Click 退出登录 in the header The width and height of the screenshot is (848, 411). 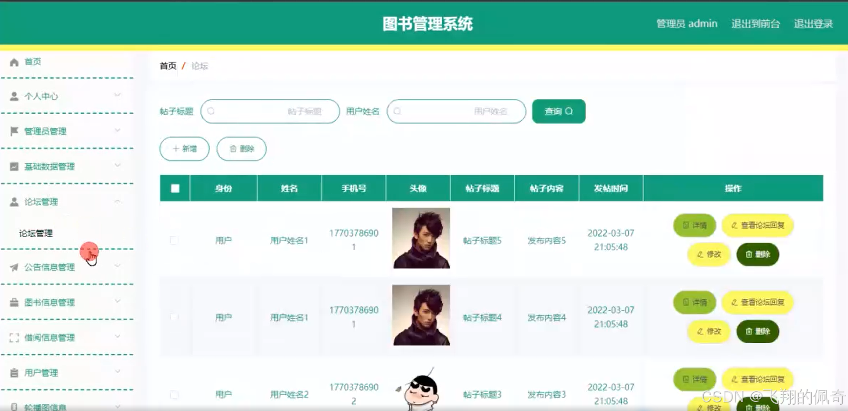point(813,24)
